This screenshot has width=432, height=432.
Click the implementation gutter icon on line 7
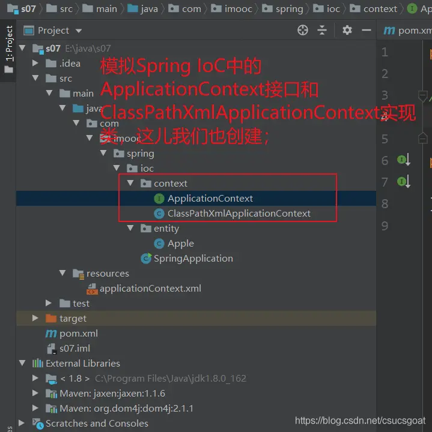pyautogui.click(x=403, y=181)
